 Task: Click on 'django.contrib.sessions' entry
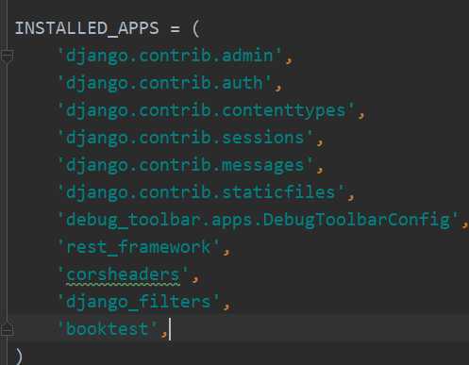coord(186,139)
